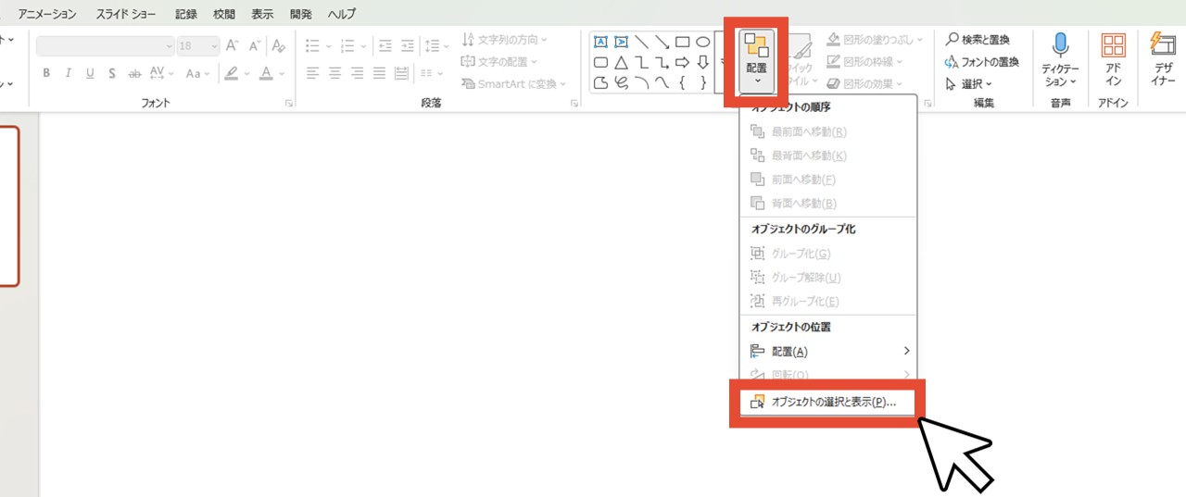This screenshot has height=497, width=1186.
Task: Toggle Italic text formatting
Action: click(68, 73)
